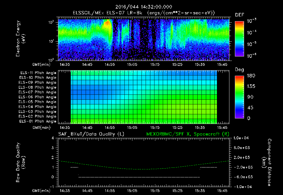283x195 pixels.
Task: Click the DEF color scale bar
Action: pos(239,39)
